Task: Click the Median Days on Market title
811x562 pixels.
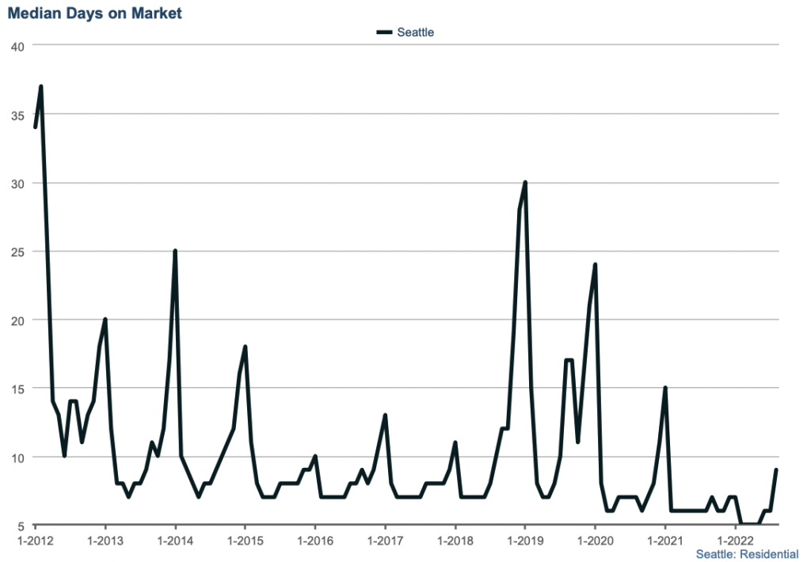Action: (x=94, y=13)
